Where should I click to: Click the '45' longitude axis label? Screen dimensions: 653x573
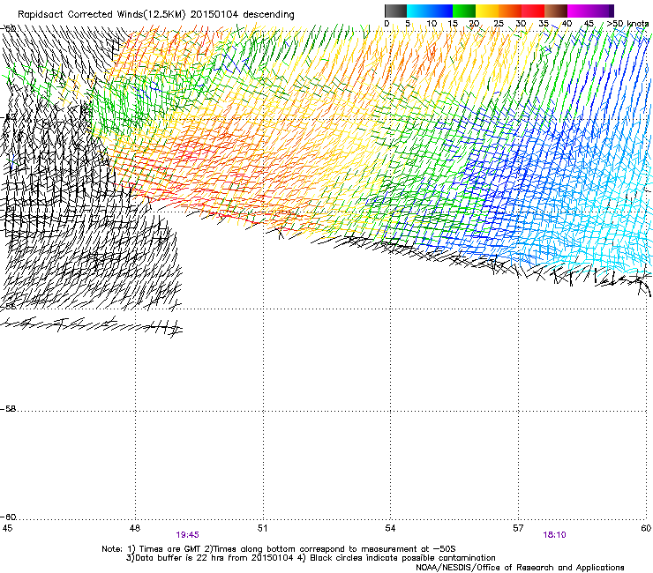pos(7,528)
